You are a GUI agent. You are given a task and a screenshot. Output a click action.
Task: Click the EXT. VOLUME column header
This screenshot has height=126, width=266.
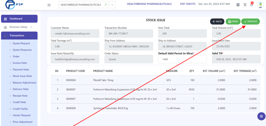point(214,71)
